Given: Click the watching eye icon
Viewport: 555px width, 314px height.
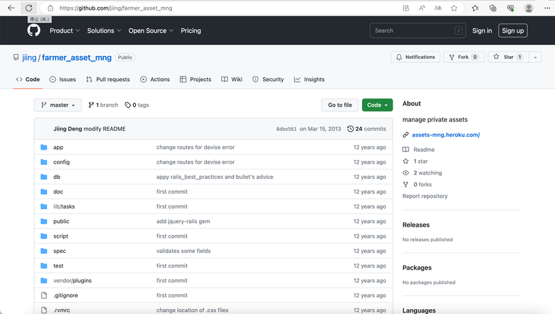Looking at the screenshot, I should click(x=406, y=173).
